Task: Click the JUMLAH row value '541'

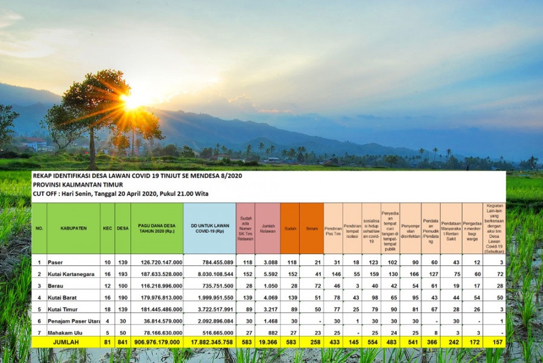Action: [x=413, y=342]
